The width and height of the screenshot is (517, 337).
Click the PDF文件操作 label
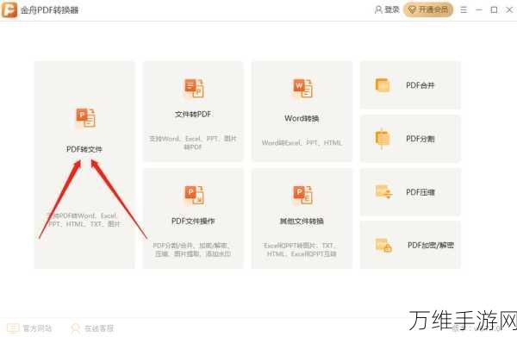click(193, 221)
